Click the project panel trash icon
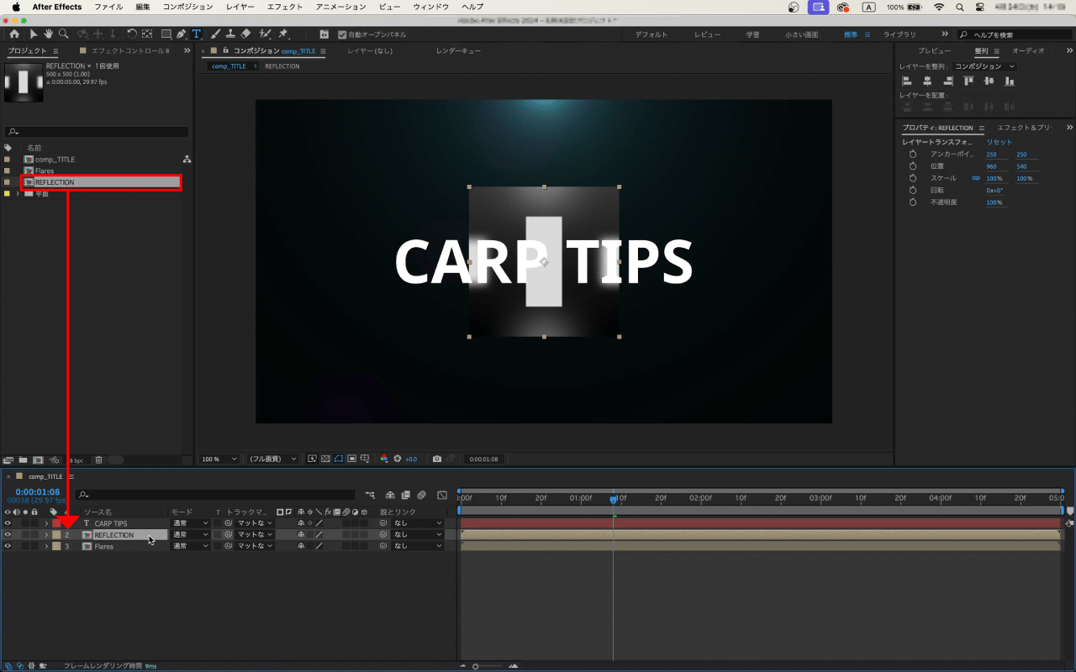The width and height of the screenshot is (1076, 672). click(x=98, y=459)
